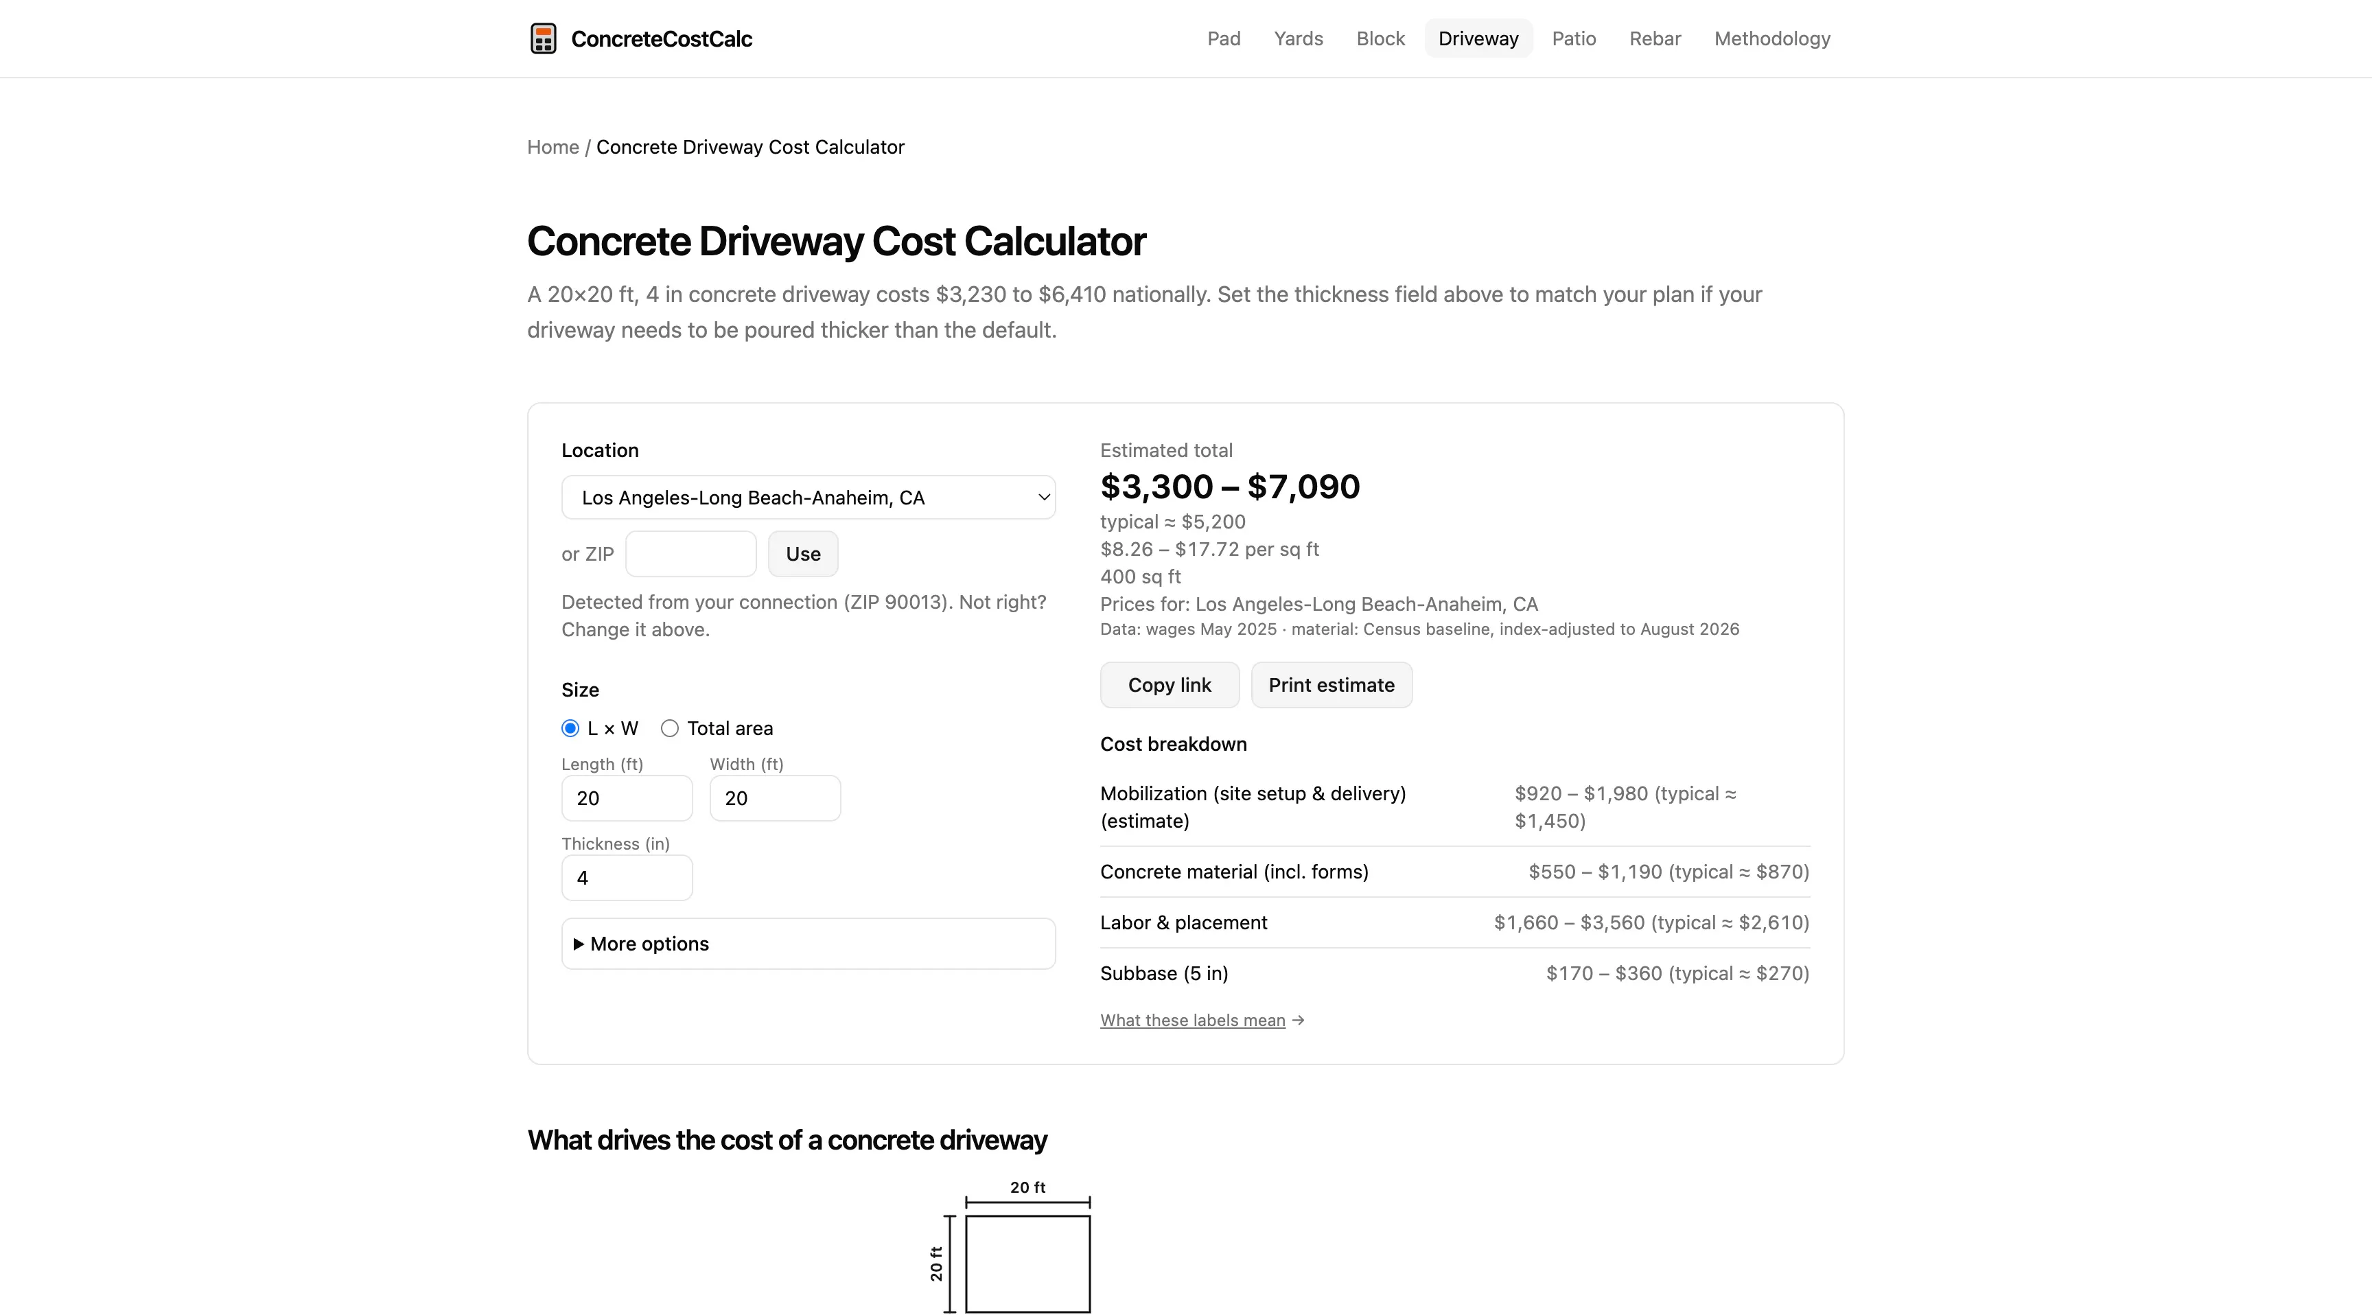The image size is (2372, 1315).
Task: Click the Width (ft) input field
Action: tap(776, 798)
